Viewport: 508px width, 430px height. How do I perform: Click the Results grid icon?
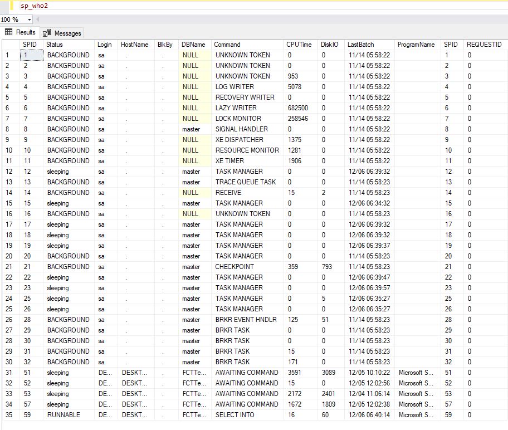(9, 32)
